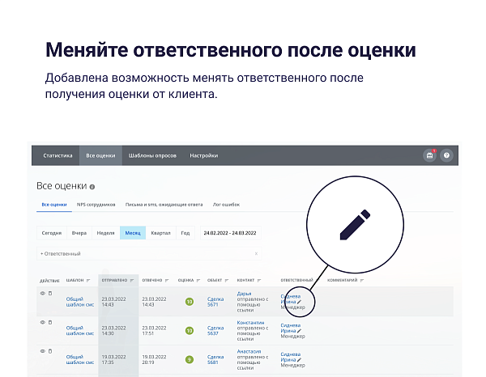Open the Лог ошибок tab
This screenshot has height=377, width=486.
pos(226,205)
